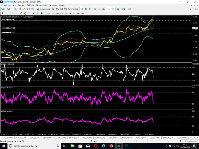Image resolution: width=199 pixels, height=149 pixels.
Task: Open the Archivo menu
Action: click(x=7, y=5)
